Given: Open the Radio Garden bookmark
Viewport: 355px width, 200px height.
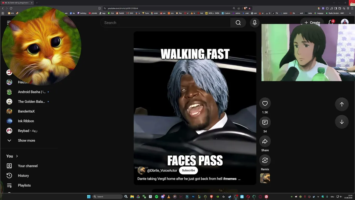Looking at the screenshot, I should (x=335, y=13).
